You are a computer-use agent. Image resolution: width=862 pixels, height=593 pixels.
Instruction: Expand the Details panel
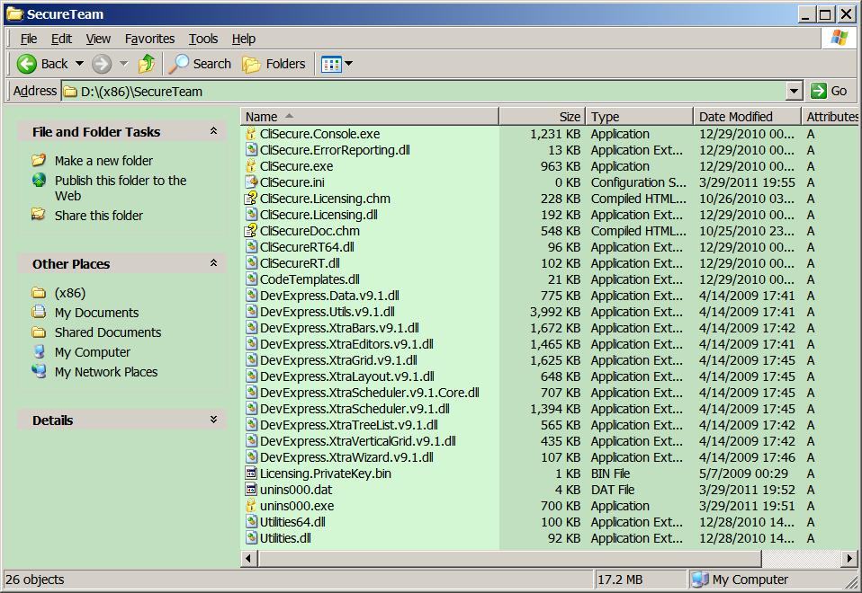[x=214, y=420]
